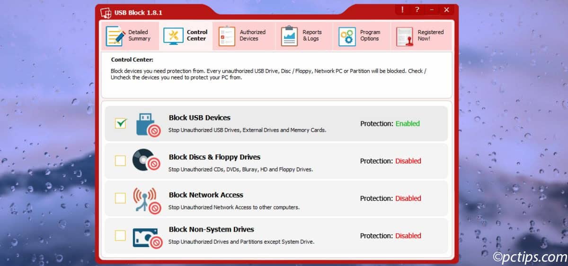Screen dimensions: 568x266
Task: Click 'Stop Unauthorized Network Access' description text
Action: (234, 207)
